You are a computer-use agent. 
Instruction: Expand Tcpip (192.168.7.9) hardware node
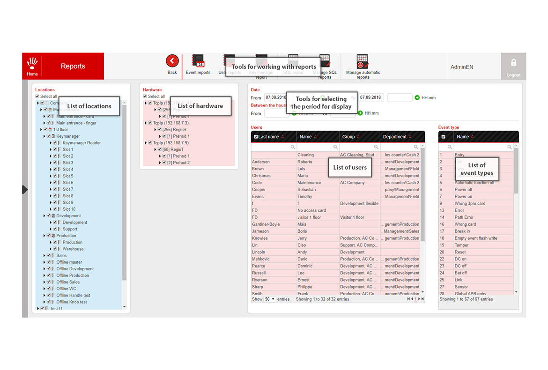(146, 142)
